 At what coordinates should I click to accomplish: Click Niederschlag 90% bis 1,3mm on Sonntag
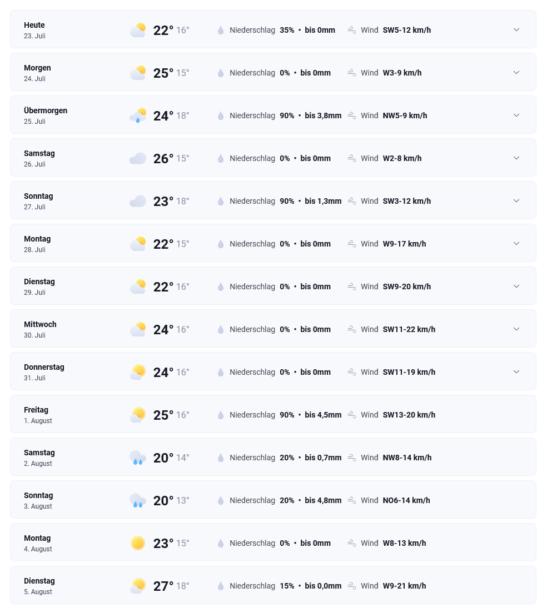[285, 201]
